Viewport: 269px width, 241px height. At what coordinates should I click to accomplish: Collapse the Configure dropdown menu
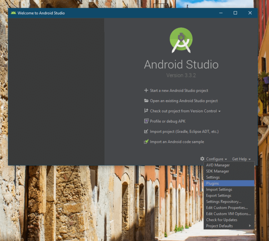click(x=216, y=159)
